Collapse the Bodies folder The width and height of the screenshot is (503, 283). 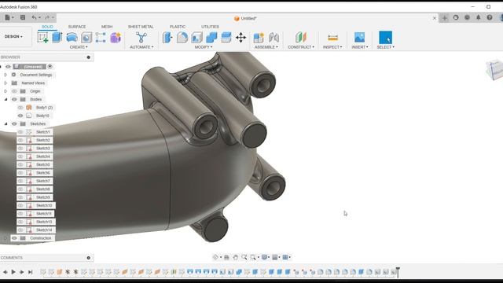6,100
